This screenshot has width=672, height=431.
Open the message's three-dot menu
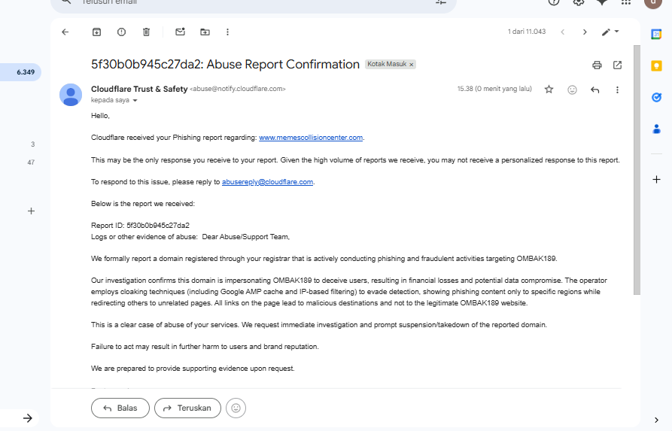pyautogui.click(x=617, y=90)
